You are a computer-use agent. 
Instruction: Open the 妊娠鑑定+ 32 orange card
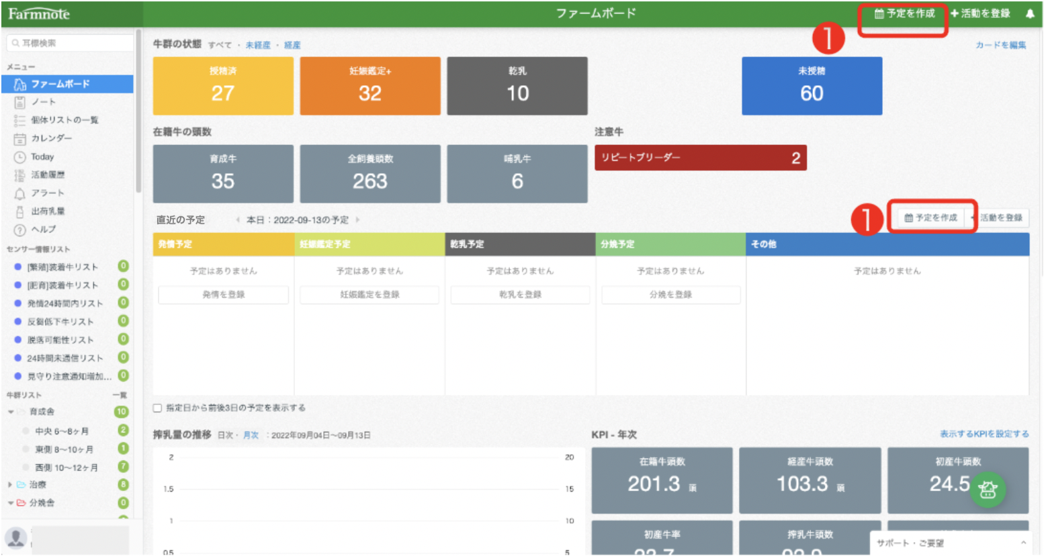[x=370, y=86]
